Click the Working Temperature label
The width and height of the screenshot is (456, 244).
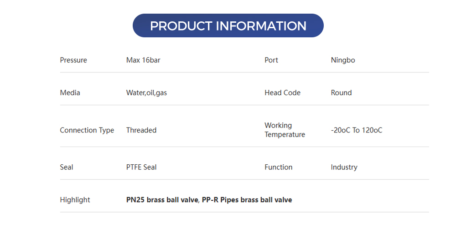285,130
